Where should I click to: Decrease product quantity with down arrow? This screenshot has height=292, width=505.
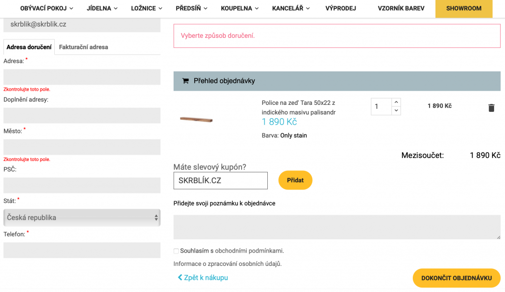tap(396, 111)
